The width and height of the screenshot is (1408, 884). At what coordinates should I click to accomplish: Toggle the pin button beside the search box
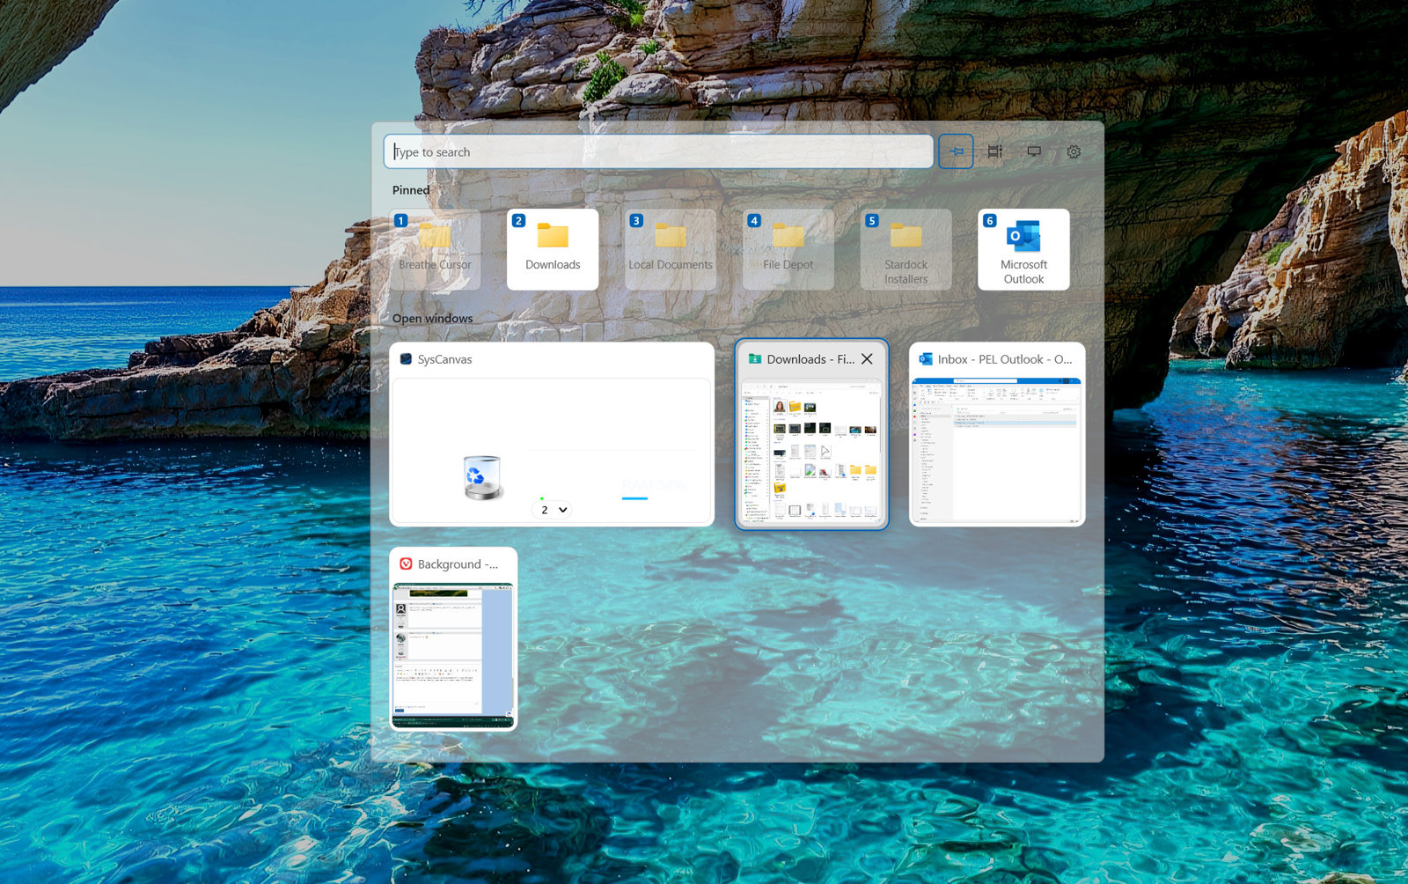pyautogui.click(x=956, y=151)
